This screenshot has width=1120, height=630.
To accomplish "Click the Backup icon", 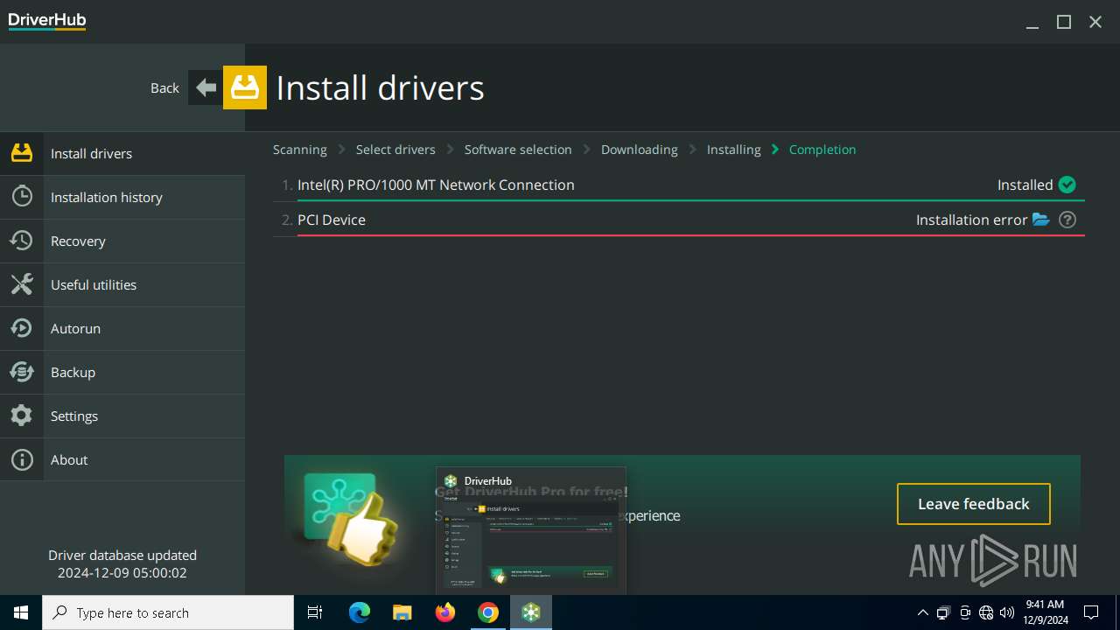I will coord(22,372).
